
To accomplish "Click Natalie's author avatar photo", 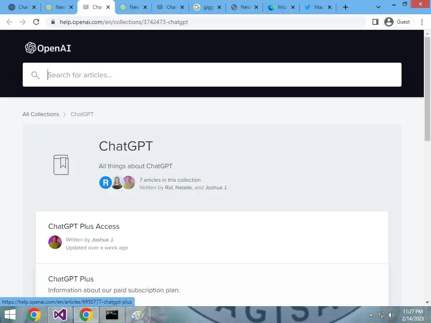I will tap(117, 183).
